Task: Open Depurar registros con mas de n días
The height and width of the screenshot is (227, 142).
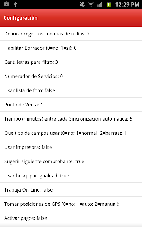Action: point(71,34)
